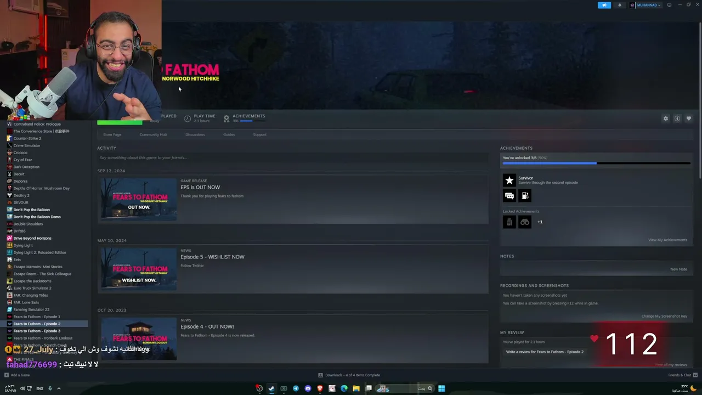Click the FAR: Lone Sails game icon
Viewport: 702px width, 395px height.
click(9, 302)
